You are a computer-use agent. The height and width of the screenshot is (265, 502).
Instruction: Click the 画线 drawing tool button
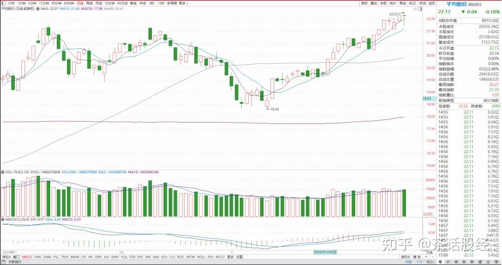click(403, 3)
